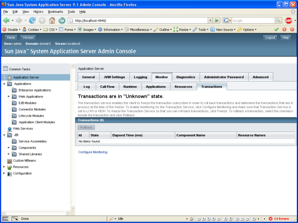Click the Logout button
The height and width of the screenshot is (223, 298).
click(270, 38)
